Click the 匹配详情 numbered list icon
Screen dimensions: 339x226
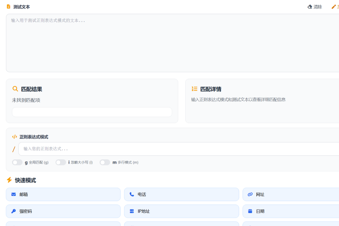(x=194, y=89)
